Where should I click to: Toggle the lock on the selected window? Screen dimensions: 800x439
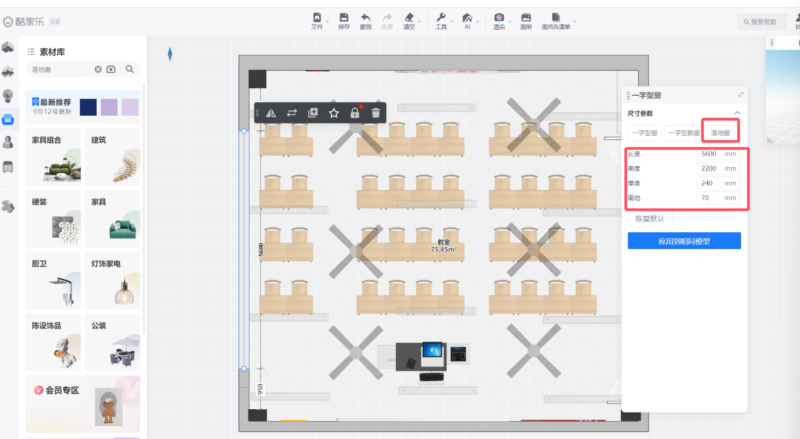pos(355,113)
